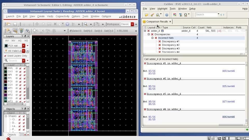Collapse Discrepancies tree node
This screenshot has width=249, height=140.
149,34
